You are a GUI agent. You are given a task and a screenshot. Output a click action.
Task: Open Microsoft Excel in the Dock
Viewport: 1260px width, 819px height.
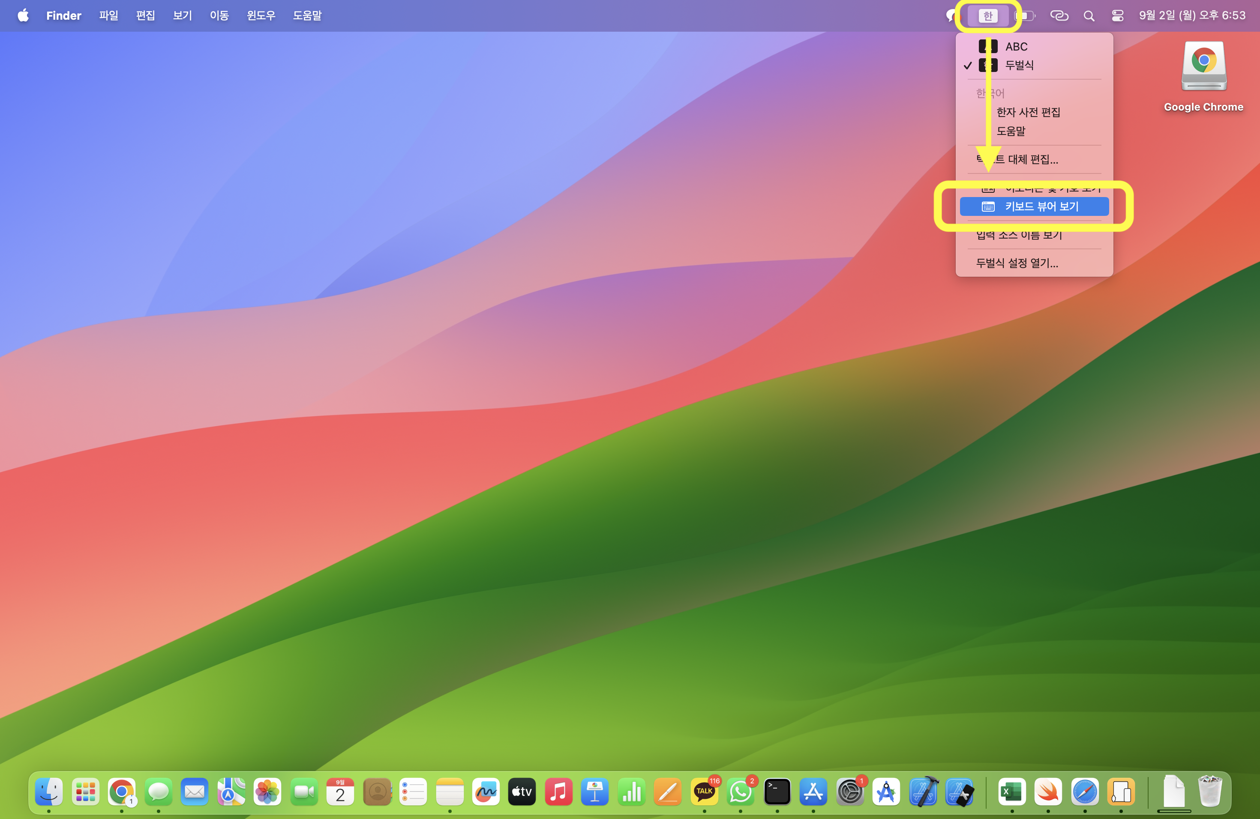point(1012,792)
